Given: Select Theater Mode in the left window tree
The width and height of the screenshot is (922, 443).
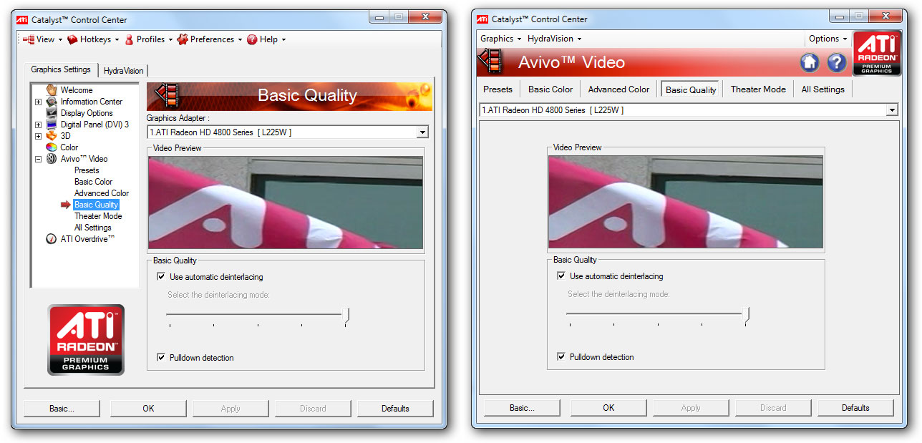Looking at the screenshot, I should coord(98,216).
